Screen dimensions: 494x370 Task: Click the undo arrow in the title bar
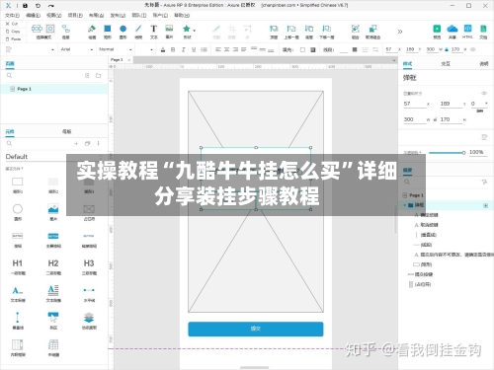[x=38, y=6]
